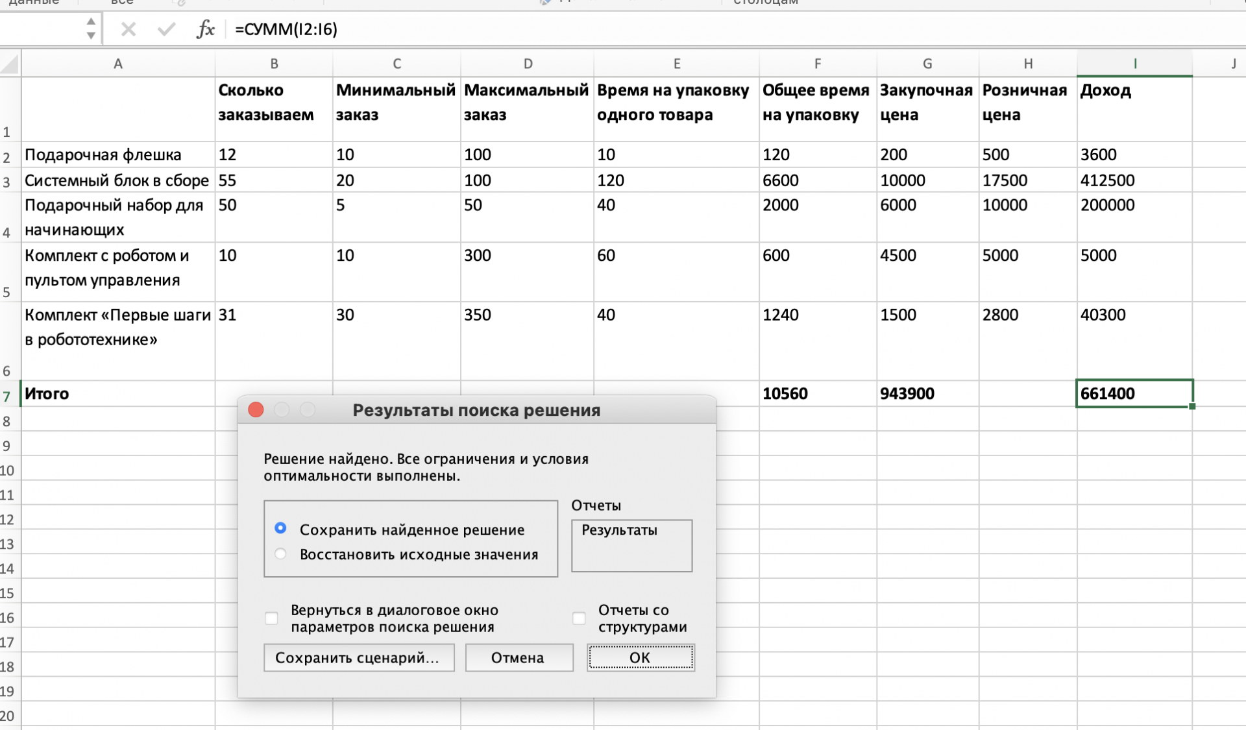Click the fill handle of cell I7
1246x730 pixels.
tap(1191, 406)
